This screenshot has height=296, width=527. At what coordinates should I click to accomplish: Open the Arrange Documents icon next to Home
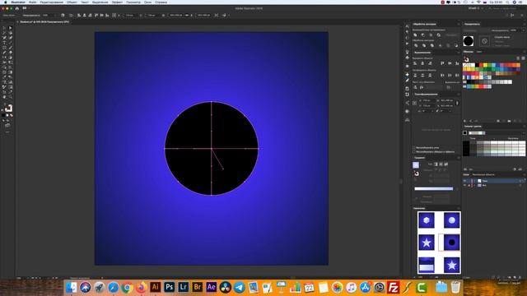(x=25, y=8)
